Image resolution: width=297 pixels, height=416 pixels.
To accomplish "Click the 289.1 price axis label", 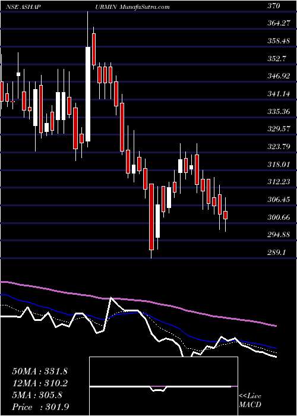I will (x=276, y=253).
